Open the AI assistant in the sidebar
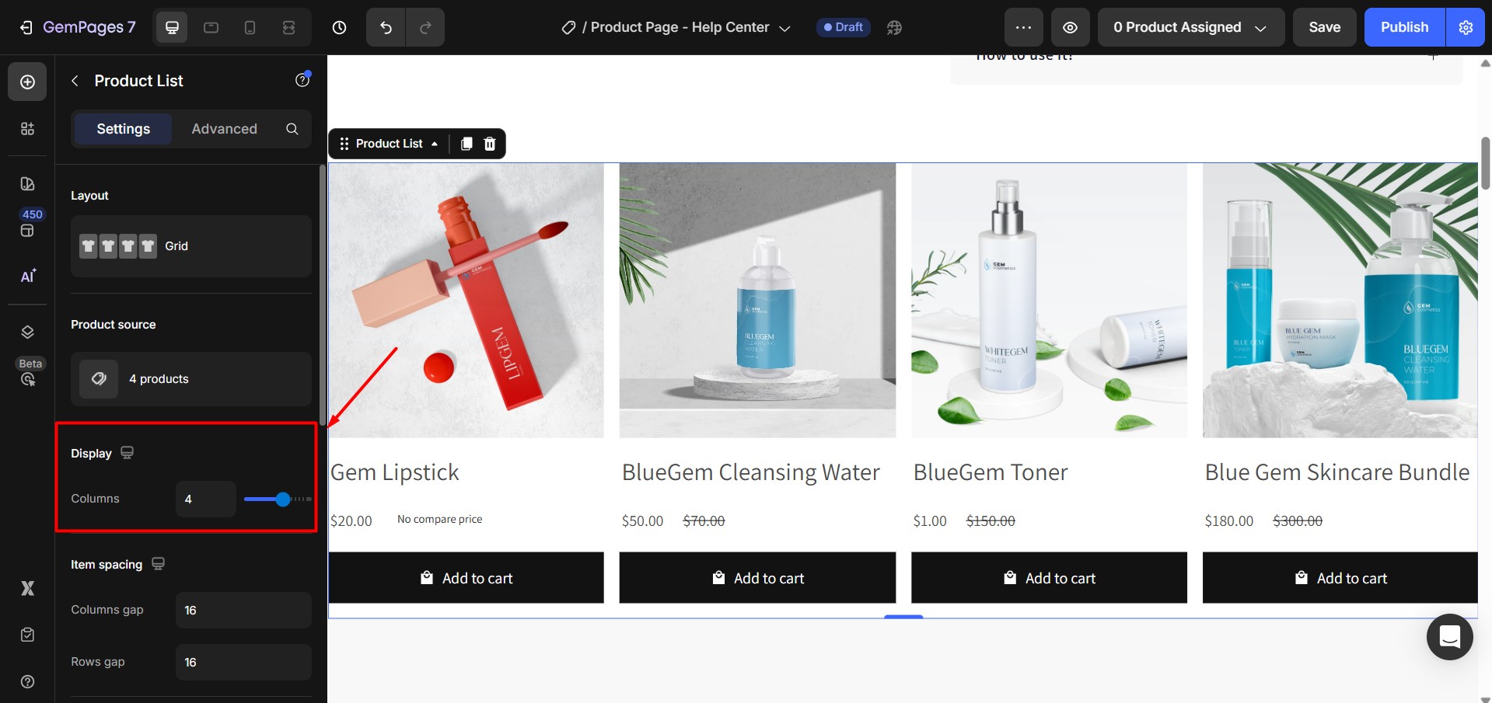Image resolution: width=1492 pixels, height=703 pixels. tap(27, 277)
